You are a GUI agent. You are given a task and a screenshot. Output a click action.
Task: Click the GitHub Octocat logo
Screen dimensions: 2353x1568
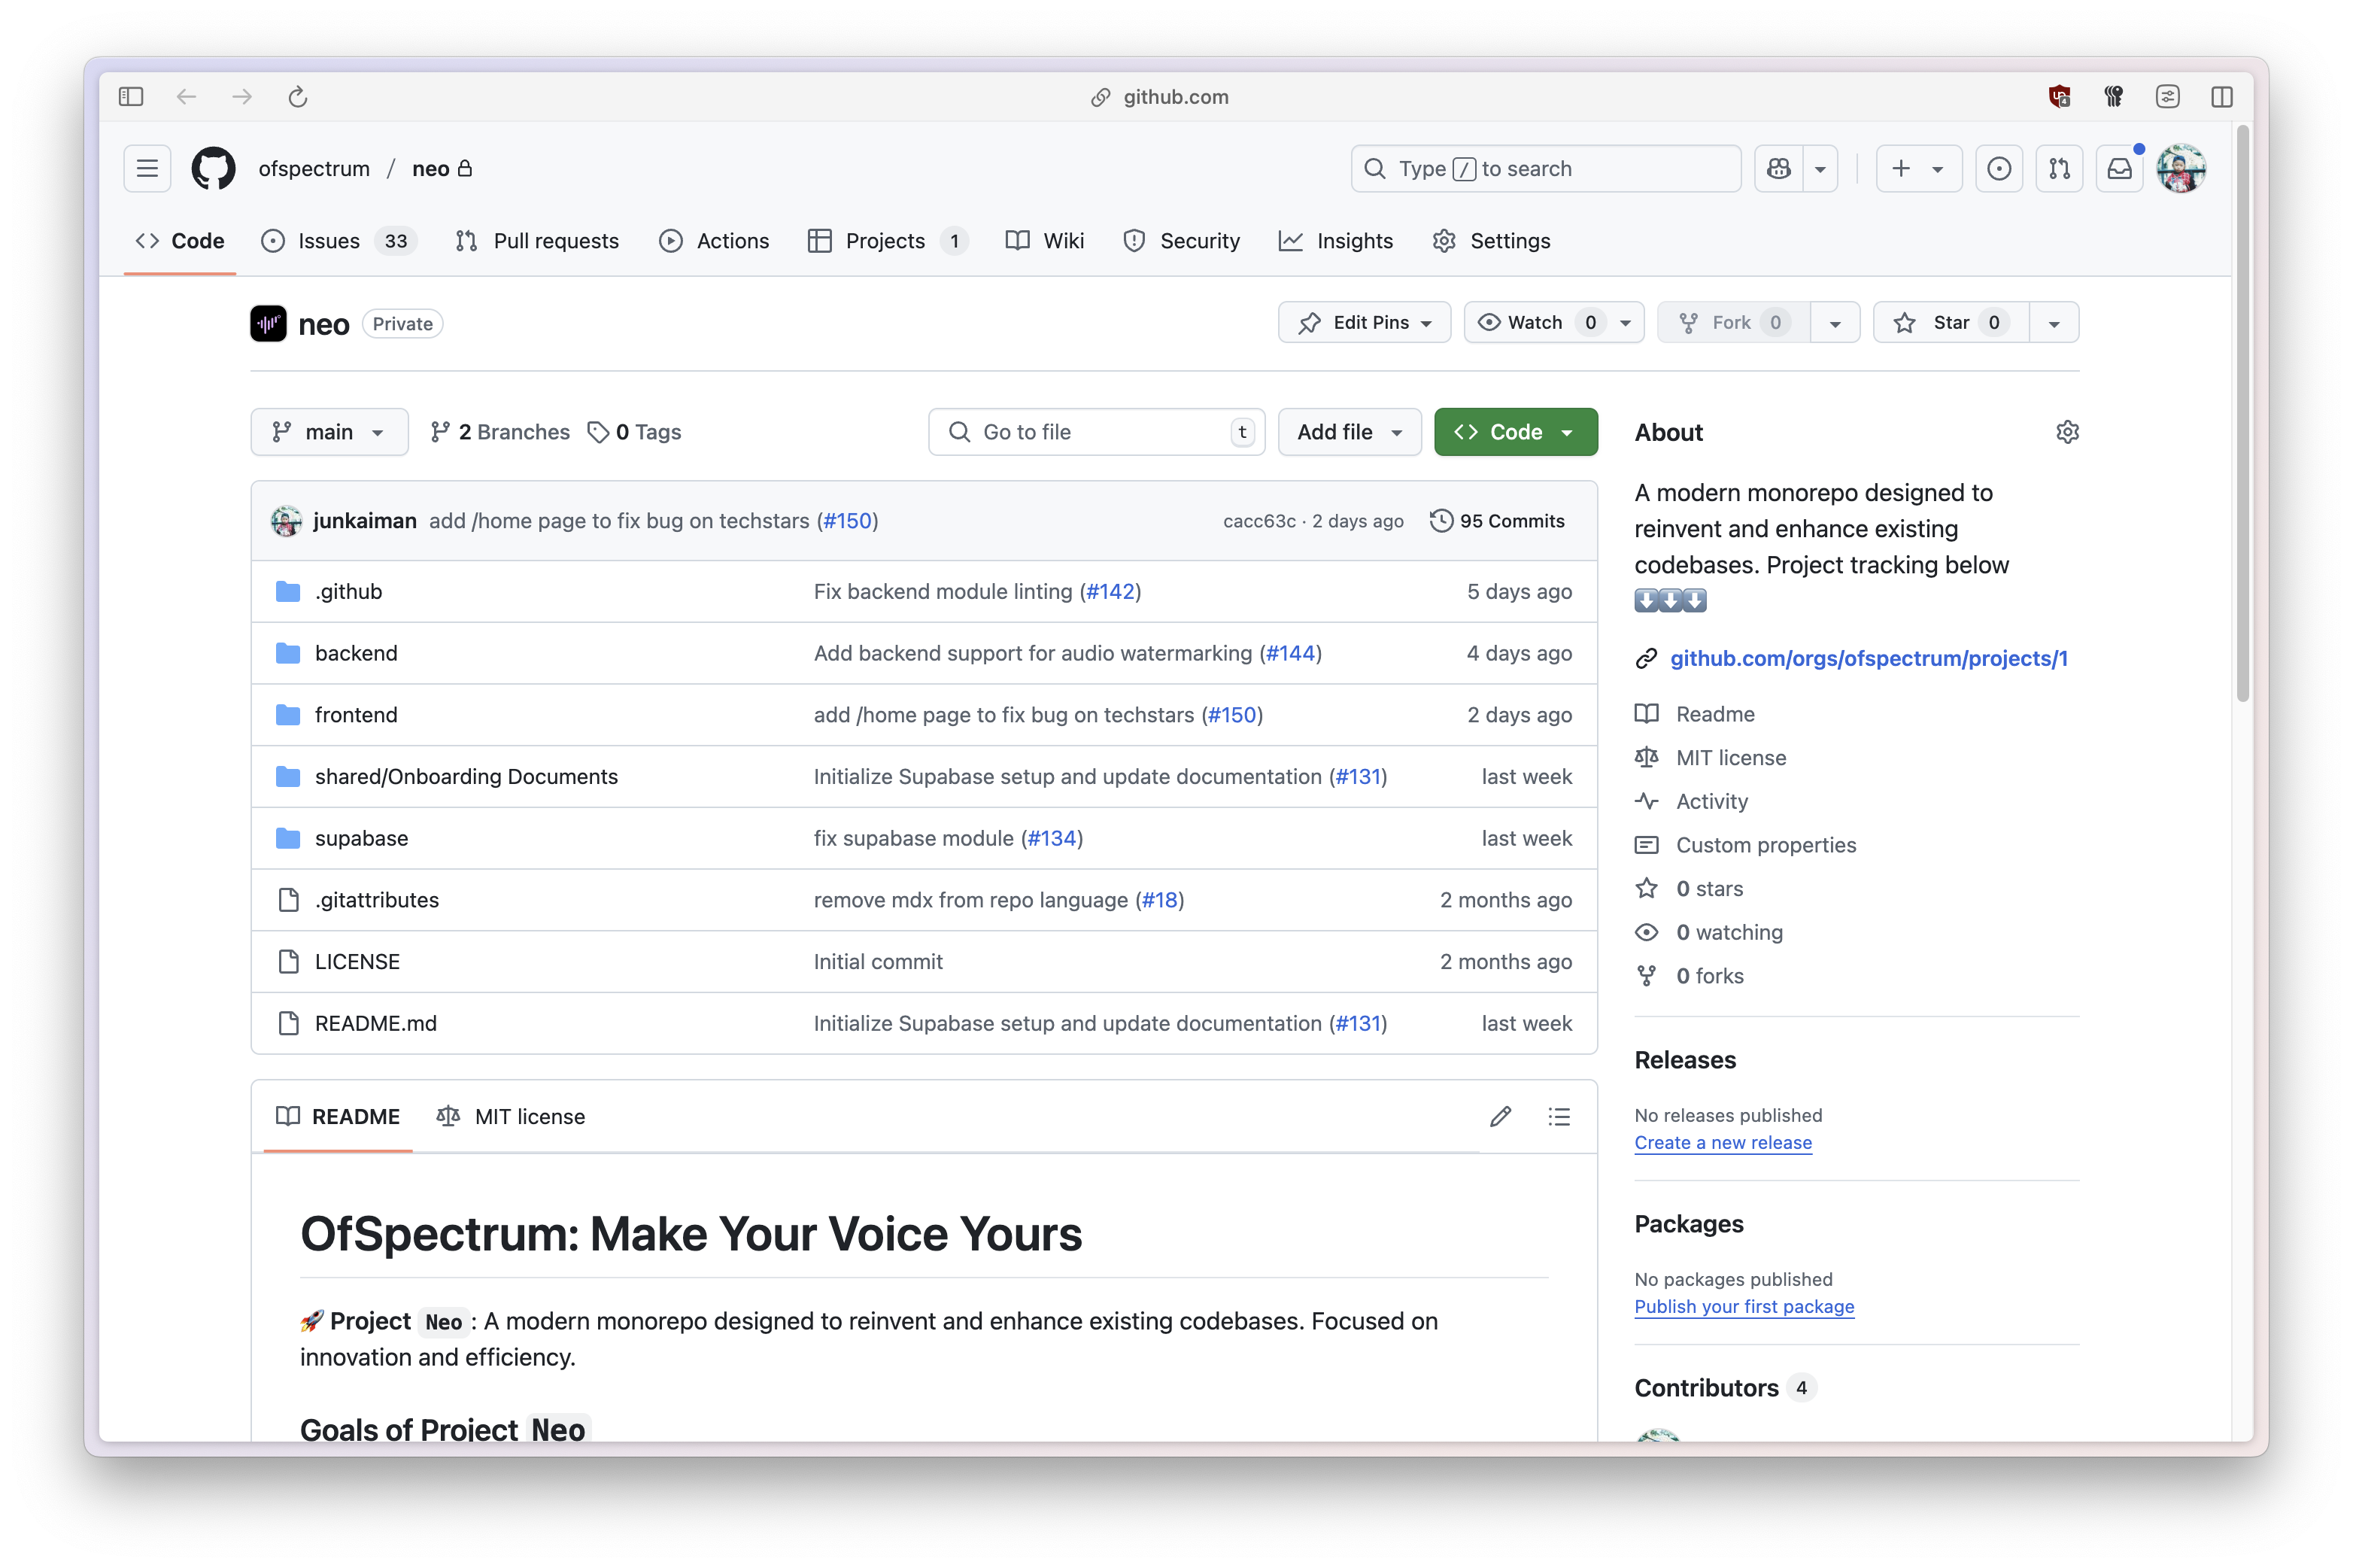click(x=213, y=168)
